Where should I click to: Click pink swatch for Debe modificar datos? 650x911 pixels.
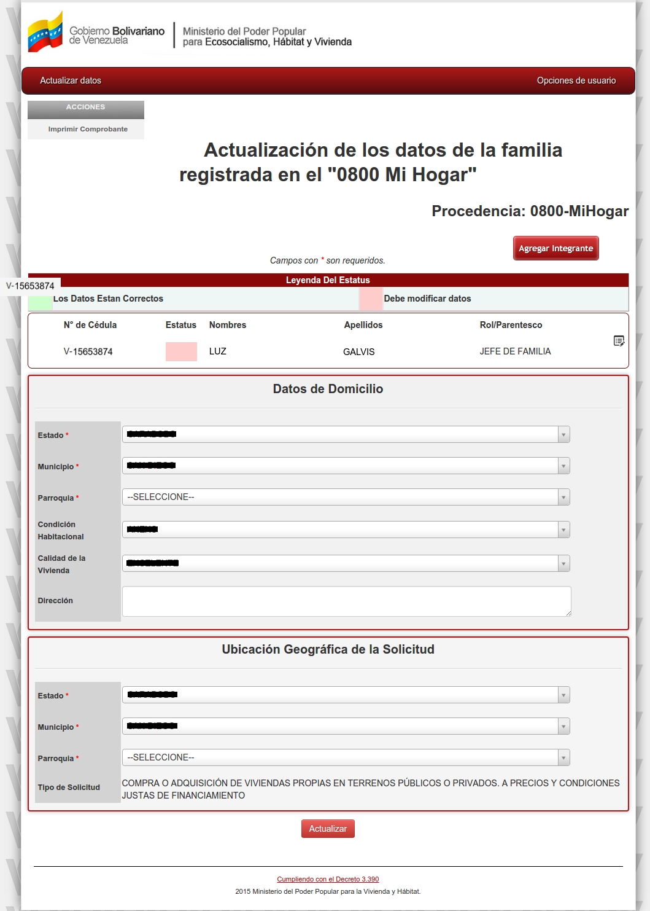[371, 299]
